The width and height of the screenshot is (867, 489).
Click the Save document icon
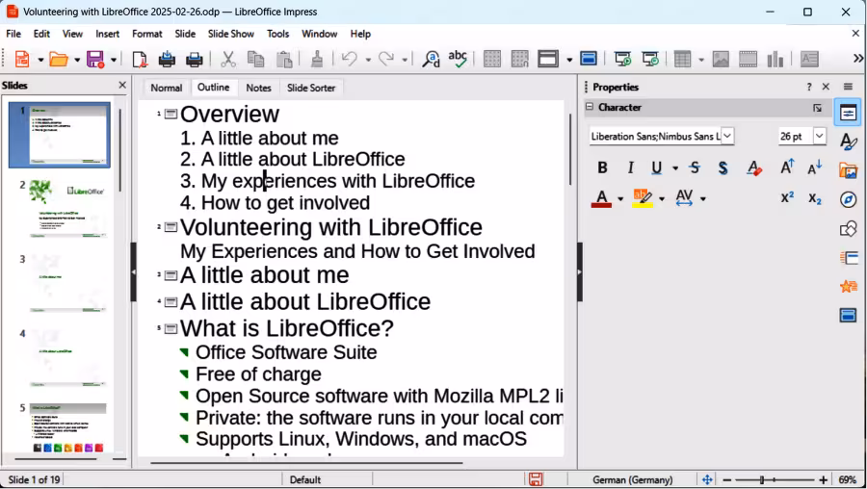pyautogui.click(x=95, y=59)
